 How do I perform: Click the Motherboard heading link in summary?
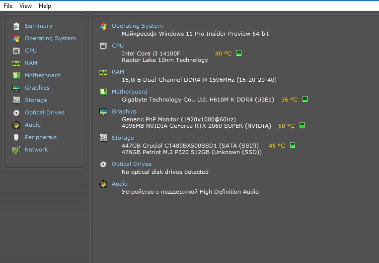pyautogui.click(x=129, y=92)
